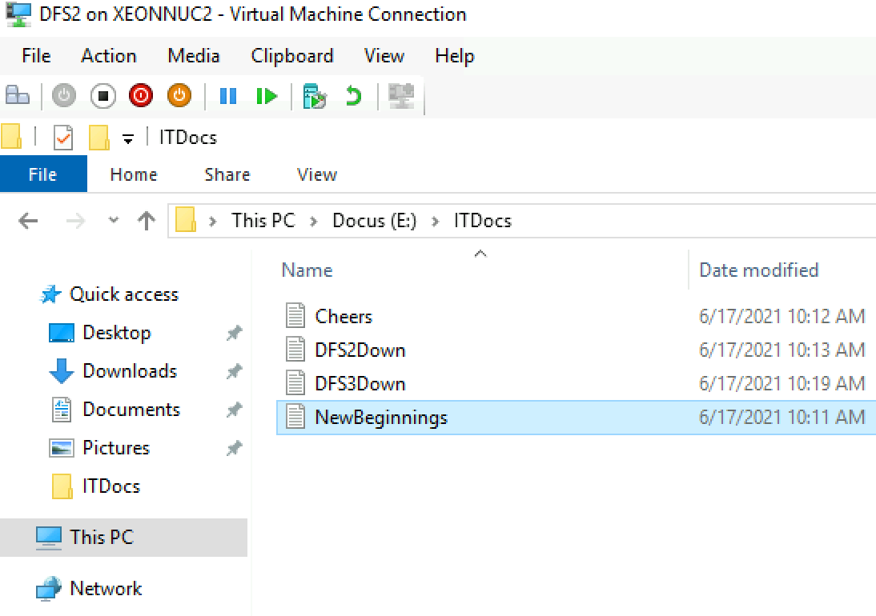The width and height of the screenshot is (876, 616).
Task: Open the File menu of VM Connection
Action: point(36,56)
